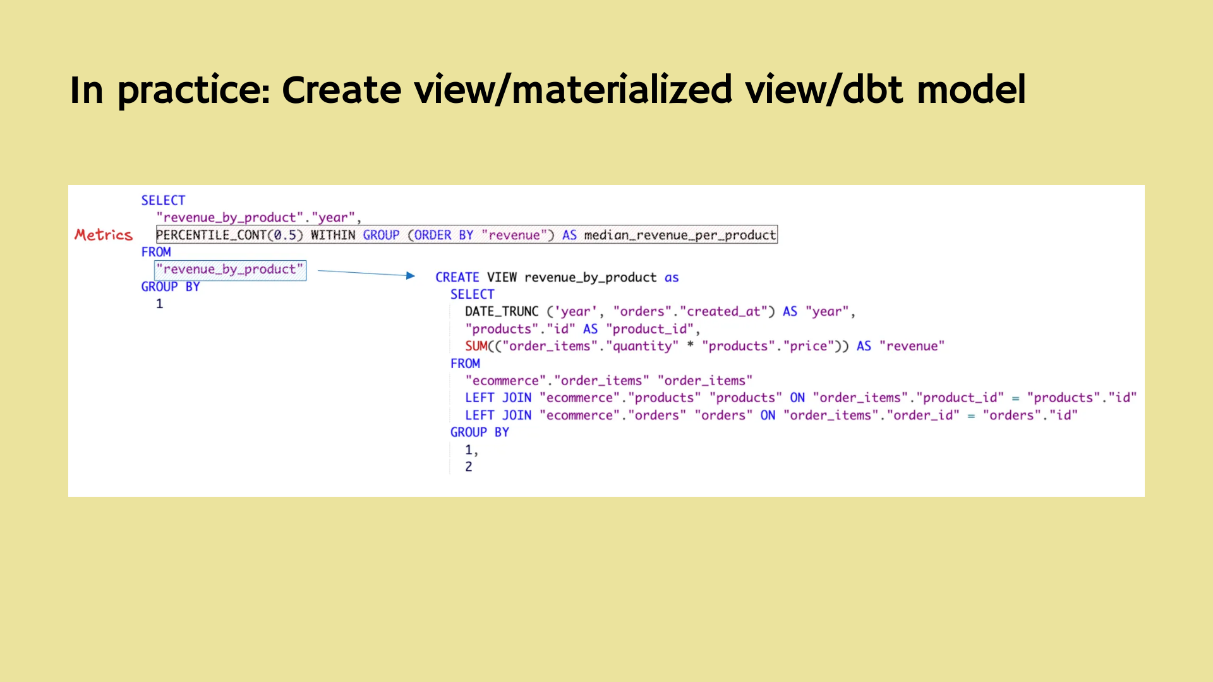The image size is (1213, 682).
Task: Click the "ecommerce"."order_items" "order_items" line
Action: [x=608, y=381]
